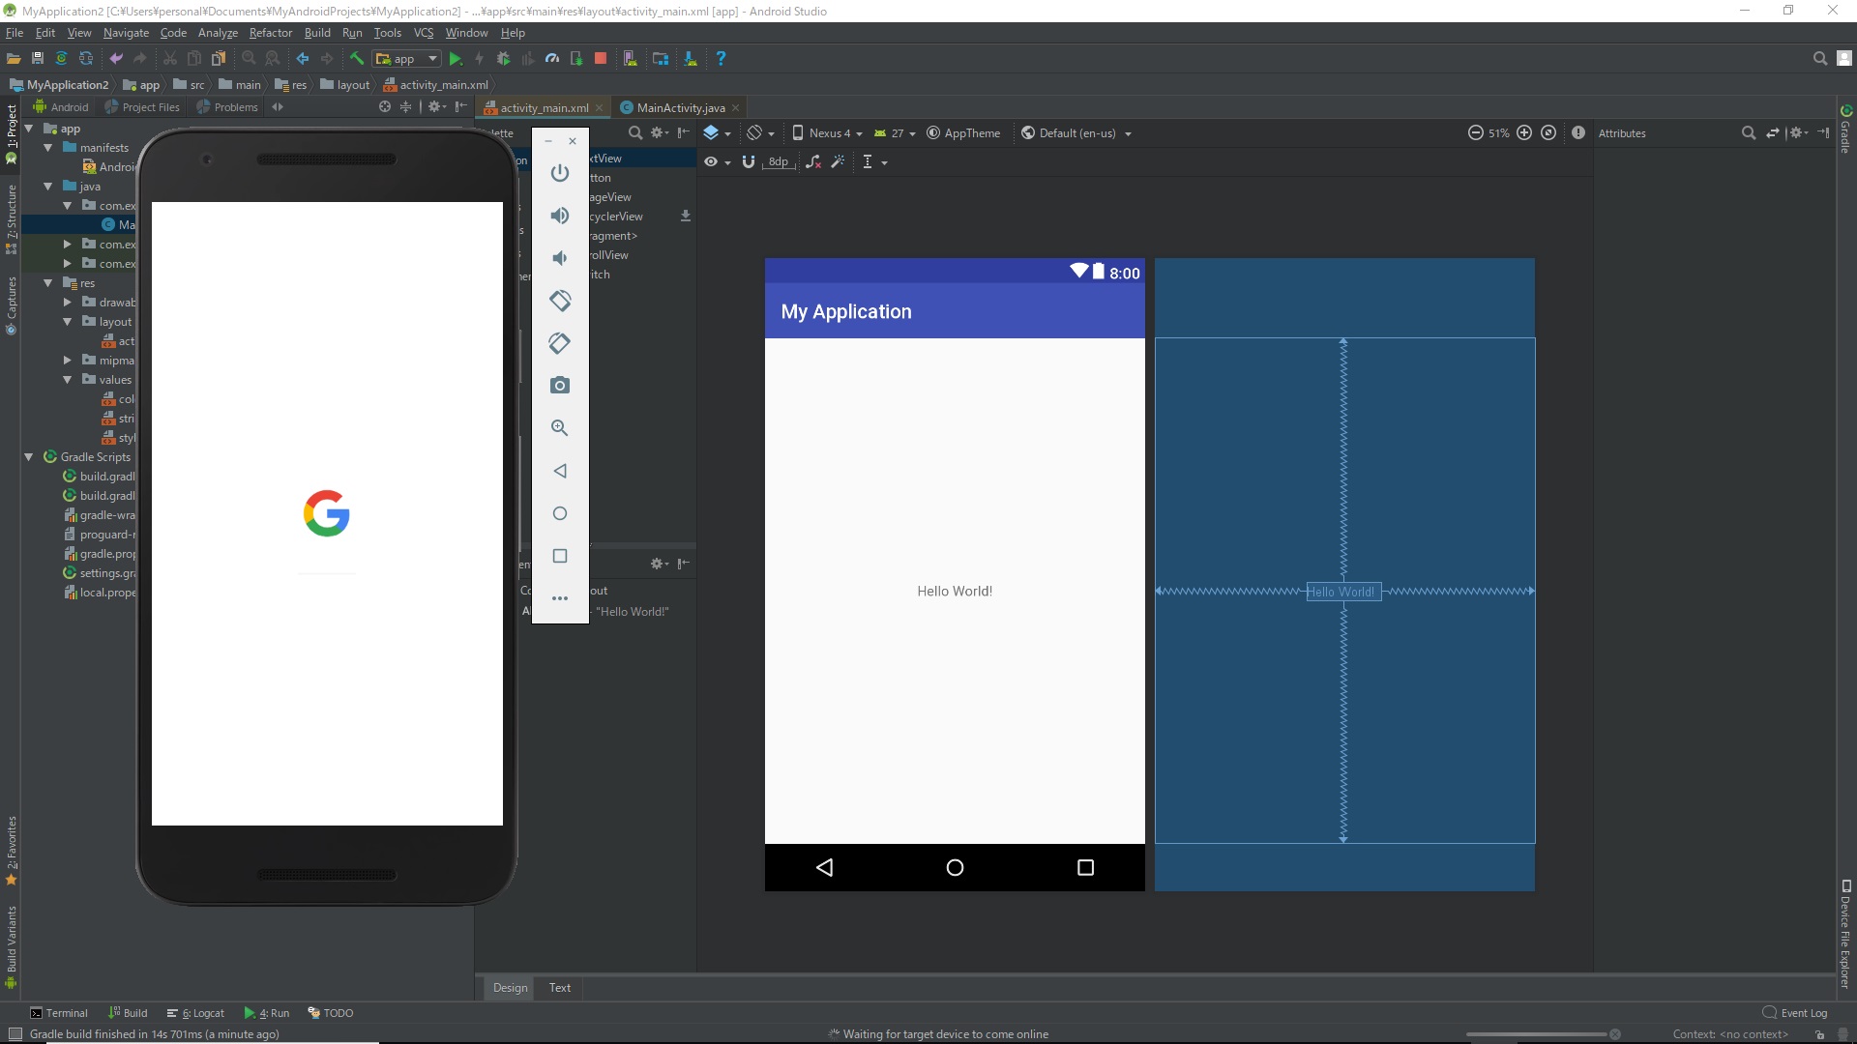1857x1044 pixels.
Task: Open the help question mark icon
Action: coord(721,59)
